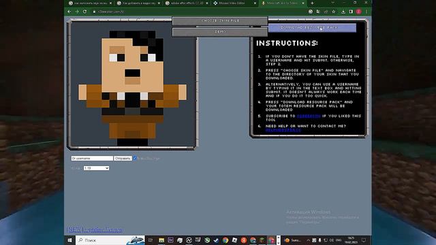The image size is (436, 245).
Task: Open the notification center icon
Action: [x=364, y=240]
